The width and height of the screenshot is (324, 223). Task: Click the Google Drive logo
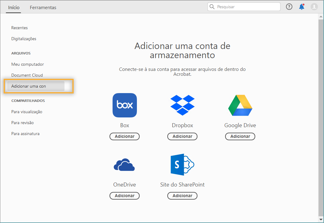(240, 105)
